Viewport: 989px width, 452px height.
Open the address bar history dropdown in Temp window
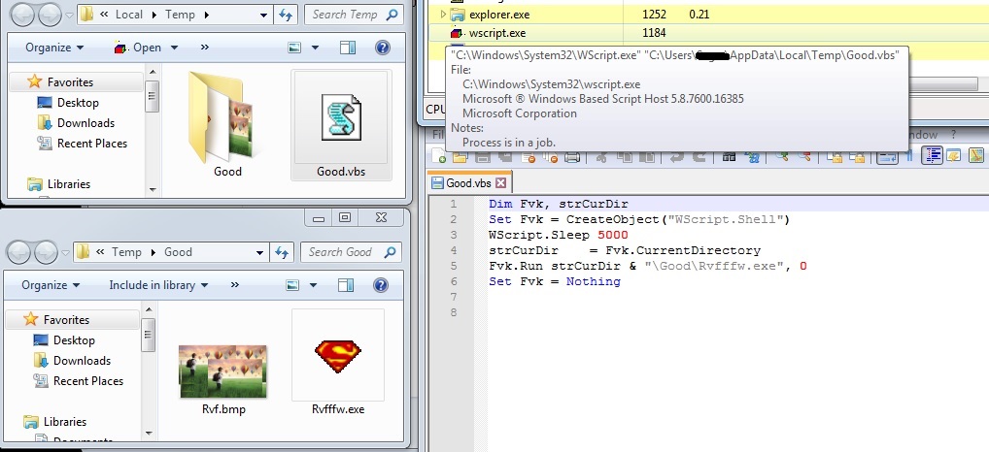pos(263,15)
